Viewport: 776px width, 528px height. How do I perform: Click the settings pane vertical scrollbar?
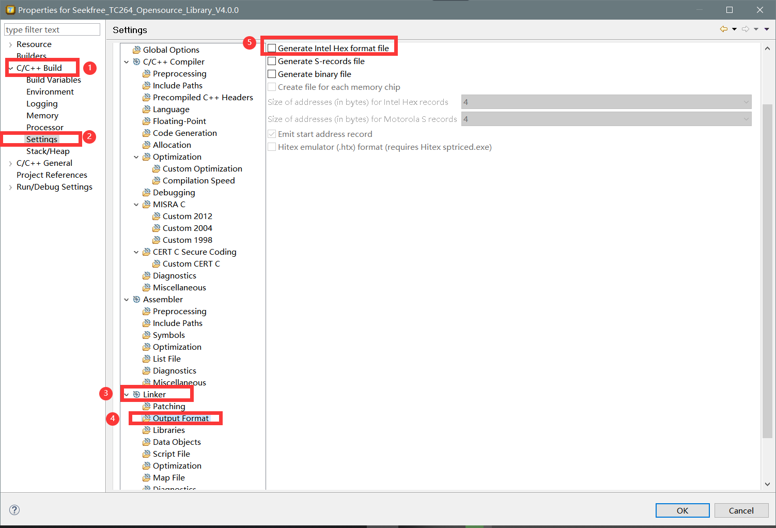767,271
